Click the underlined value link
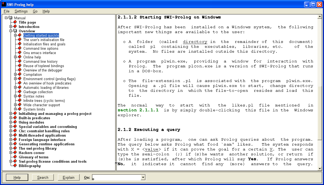 tap(151, 149)
